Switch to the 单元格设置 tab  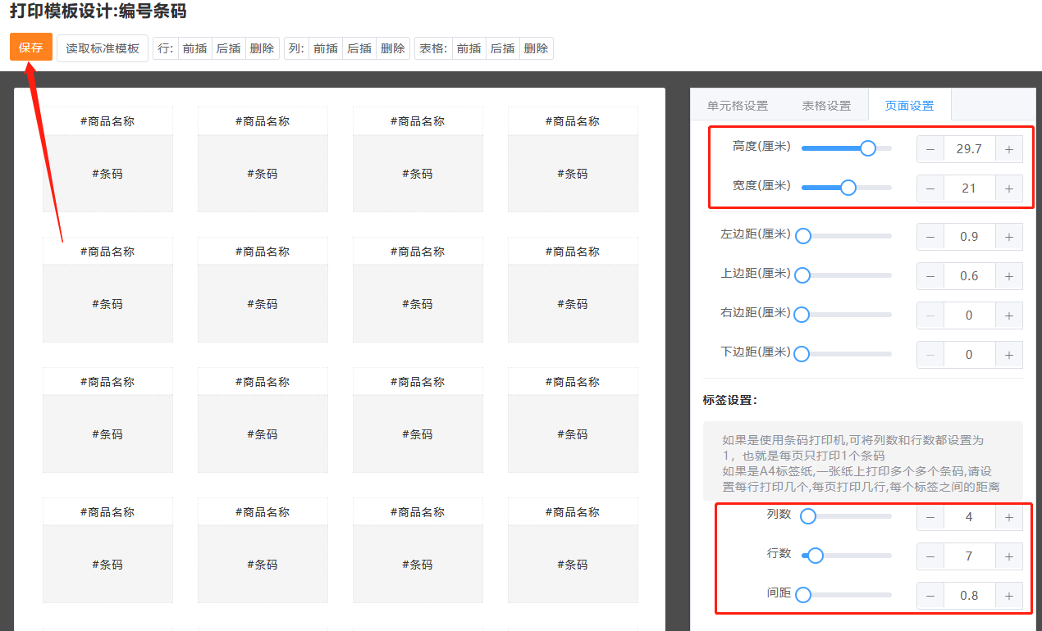pos(738,106)
